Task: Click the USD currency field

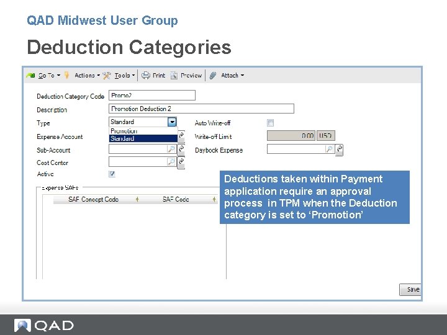Action: point(325,136)
